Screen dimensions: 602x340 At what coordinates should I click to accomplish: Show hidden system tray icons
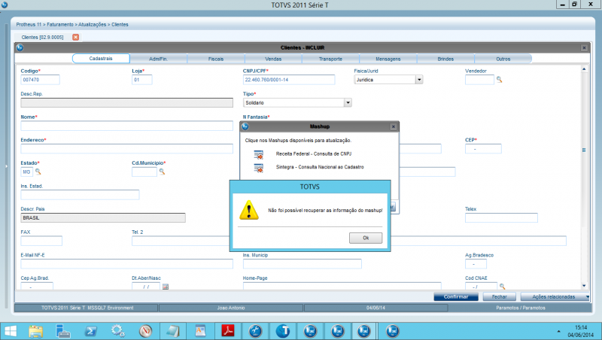[558, 331]
